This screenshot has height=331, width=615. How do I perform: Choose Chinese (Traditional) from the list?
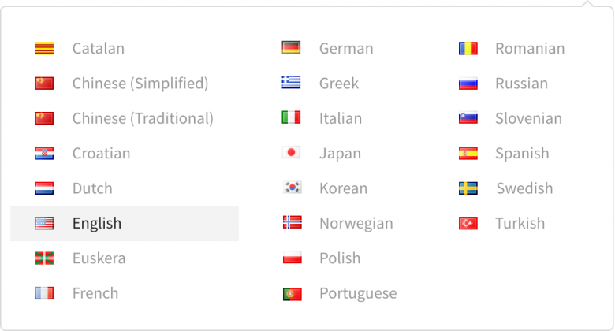125,118
